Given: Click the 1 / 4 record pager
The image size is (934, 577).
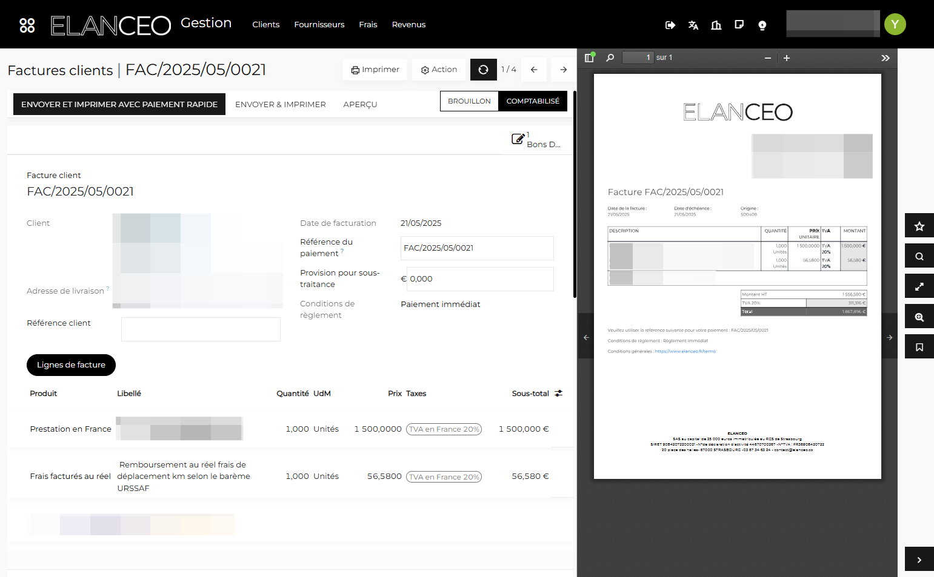Looking at the screenshot, I should [509, 70].
